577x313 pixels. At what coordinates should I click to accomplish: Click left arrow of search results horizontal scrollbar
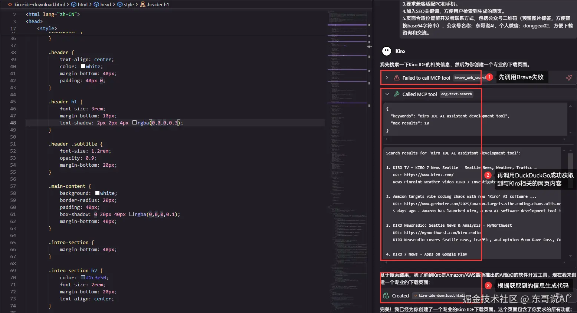click(x=387, y=262)
